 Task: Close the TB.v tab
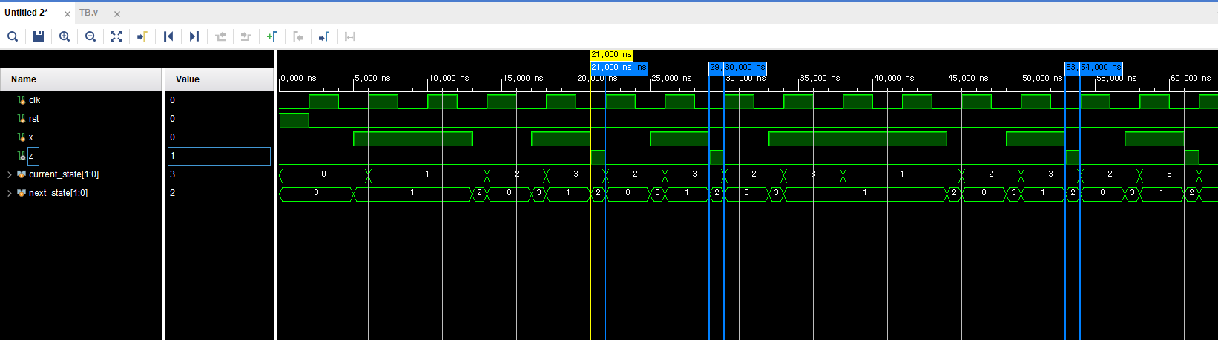(117, 14)
